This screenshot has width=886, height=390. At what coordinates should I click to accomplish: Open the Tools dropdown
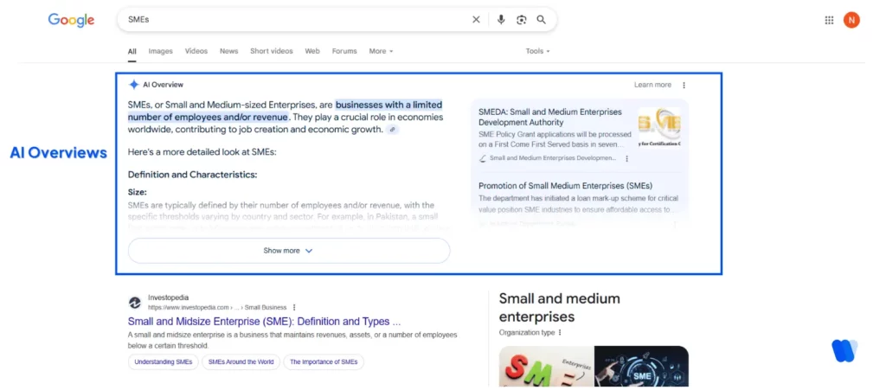537,51
